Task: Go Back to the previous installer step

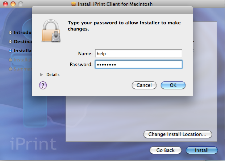Action: (x=165, y=150)
